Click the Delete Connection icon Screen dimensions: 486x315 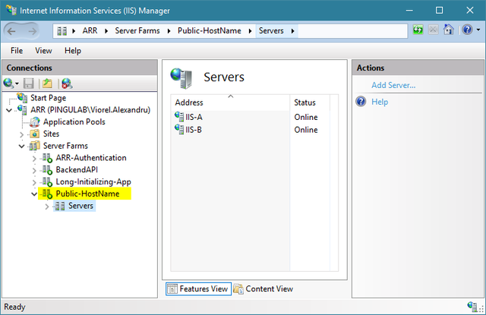click(67, 83)
